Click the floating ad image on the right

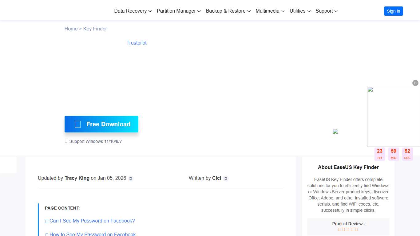pos(393,116)
